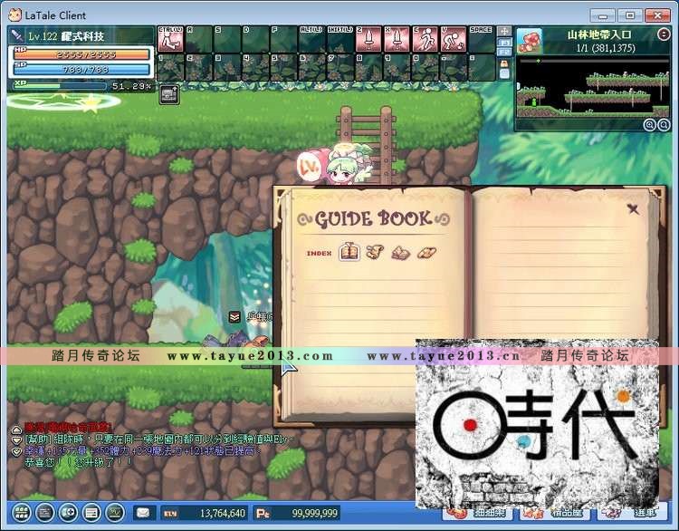
Task: Open the fifth round menu monitor icon
Action: [115, 513]
